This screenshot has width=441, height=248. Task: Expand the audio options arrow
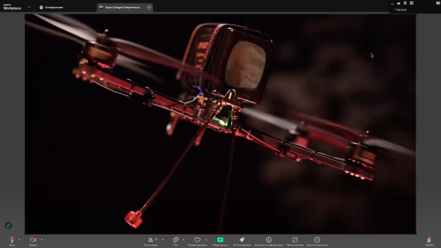click(19, 240)
